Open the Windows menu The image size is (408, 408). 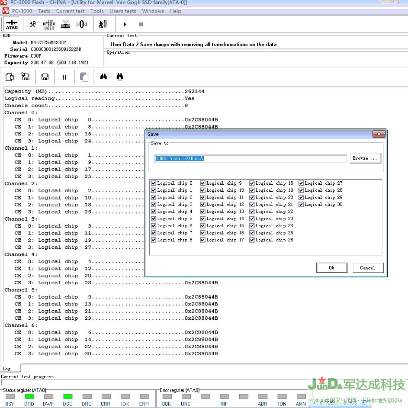click(153, 11)
